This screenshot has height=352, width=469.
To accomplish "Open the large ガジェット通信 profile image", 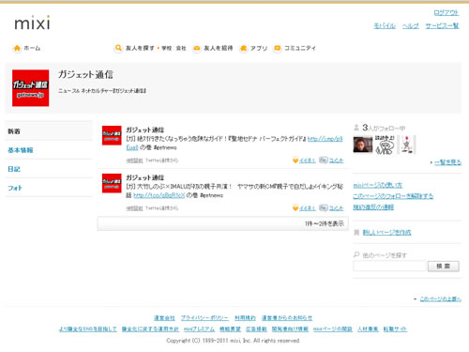I will [30, 88].
